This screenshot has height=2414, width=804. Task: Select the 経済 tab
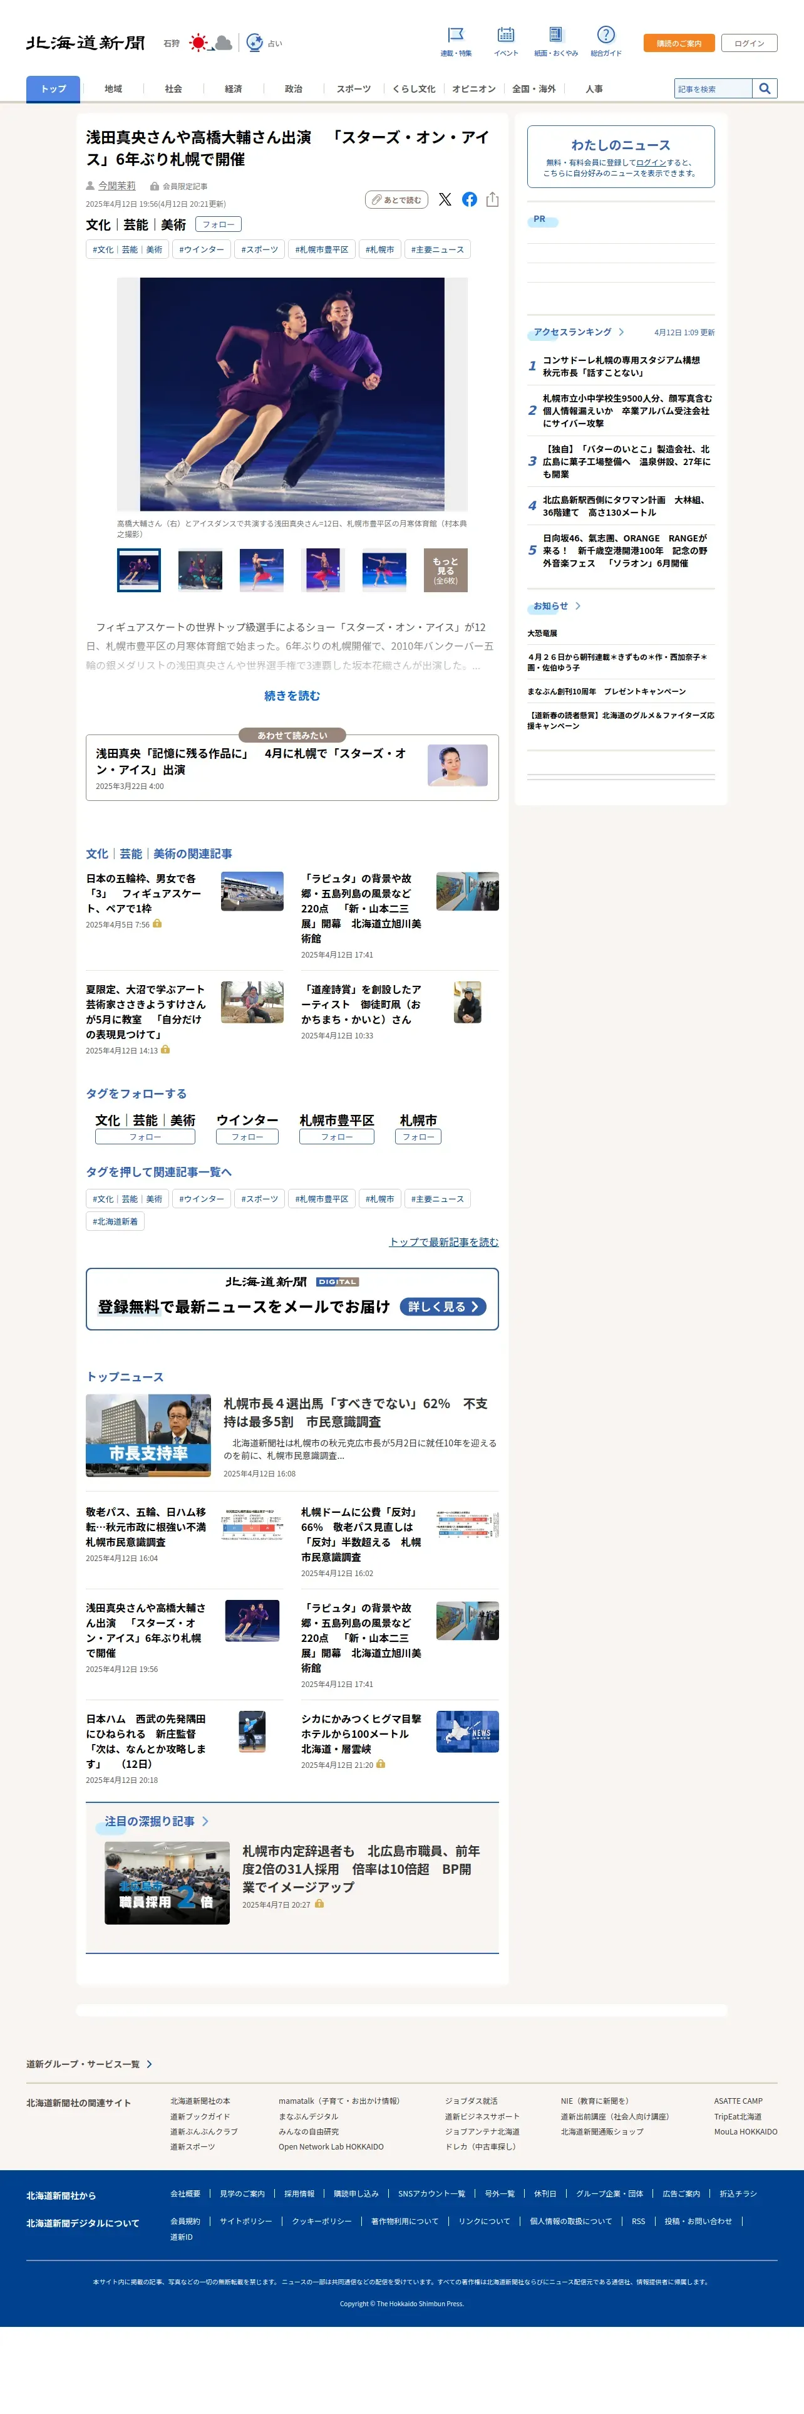pyautogui.click(x=233, y=89)
